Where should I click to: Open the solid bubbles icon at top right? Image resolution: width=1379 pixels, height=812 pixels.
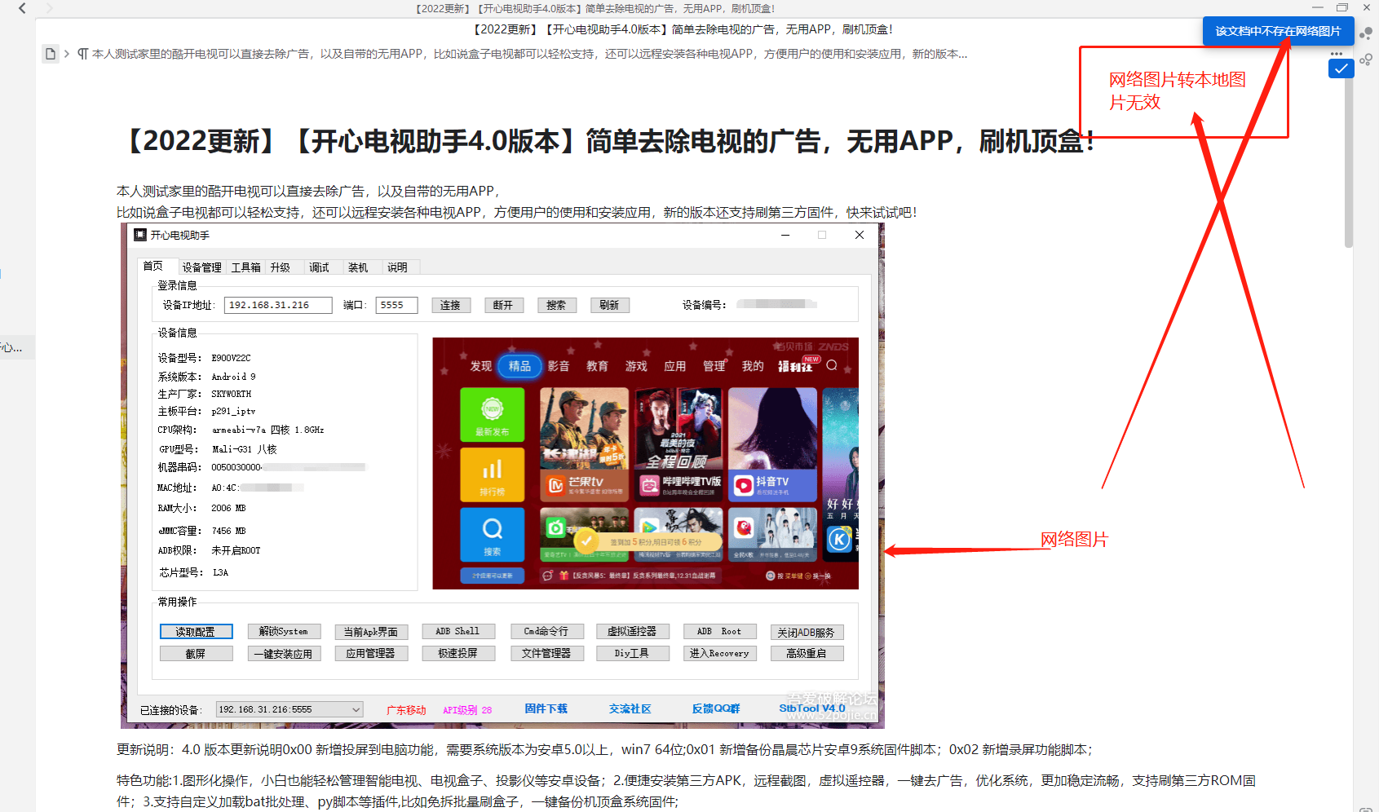click(x=1366, y=33)
